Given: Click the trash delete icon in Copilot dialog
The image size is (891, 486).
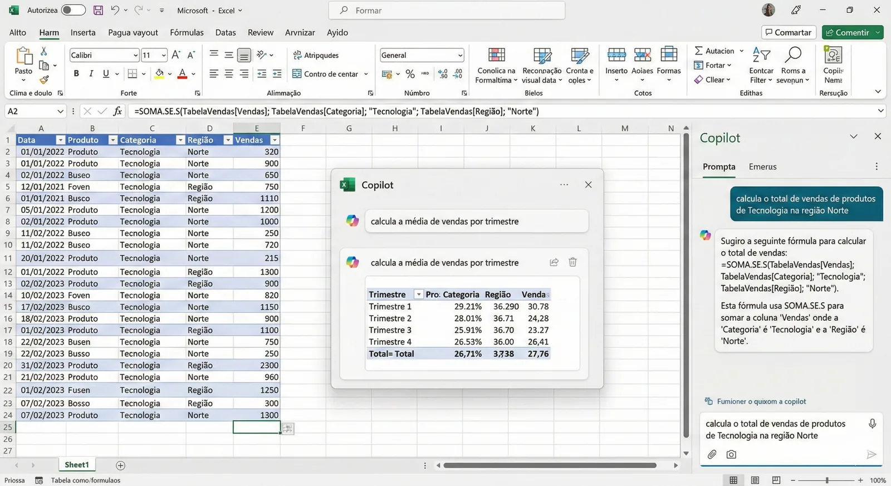Looking at the screenshot, I should [572, 262].
